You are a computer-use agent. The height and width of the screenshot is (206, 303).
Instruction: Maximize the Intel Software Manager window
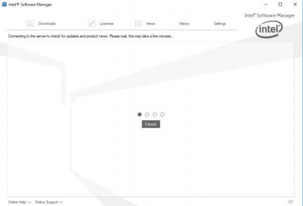coord(280,4)
